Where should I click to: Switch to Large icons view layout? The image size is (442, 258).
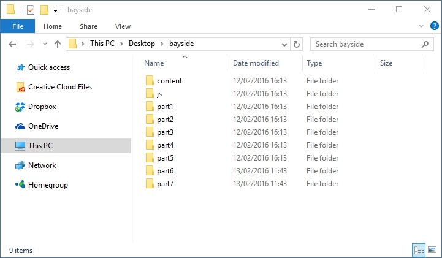click(x=433, y=250)
